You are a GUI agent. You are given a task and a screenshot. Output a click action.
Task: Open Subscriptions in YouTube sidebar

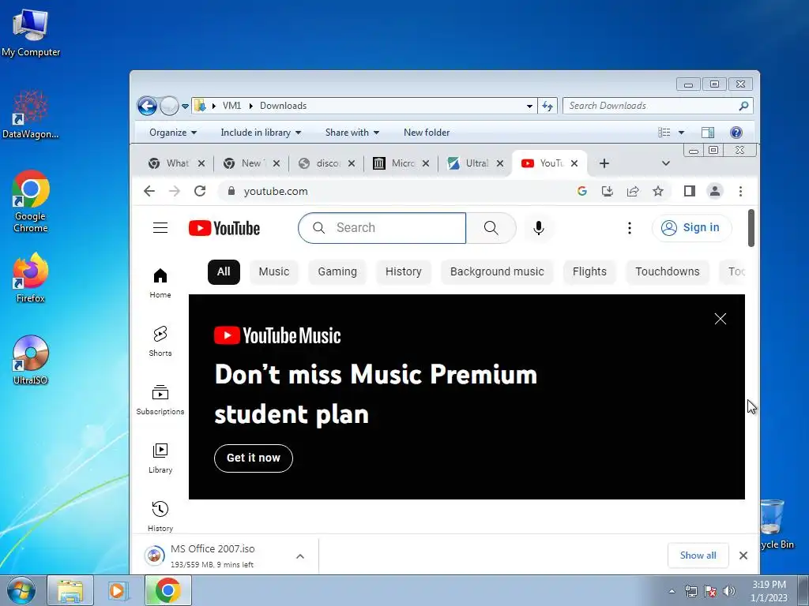pyautogui.click(x=160, y=400)
